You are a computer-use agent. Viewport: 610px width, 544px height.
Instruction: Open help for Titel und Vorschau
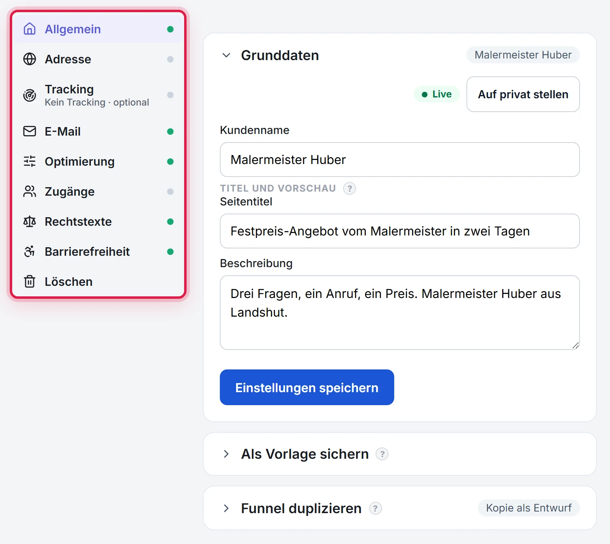tap(350, 188)
